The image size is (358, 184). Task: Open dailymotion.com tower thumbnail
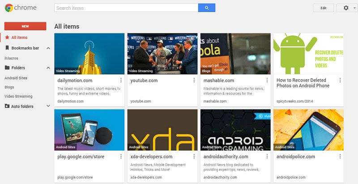(89, 53)
